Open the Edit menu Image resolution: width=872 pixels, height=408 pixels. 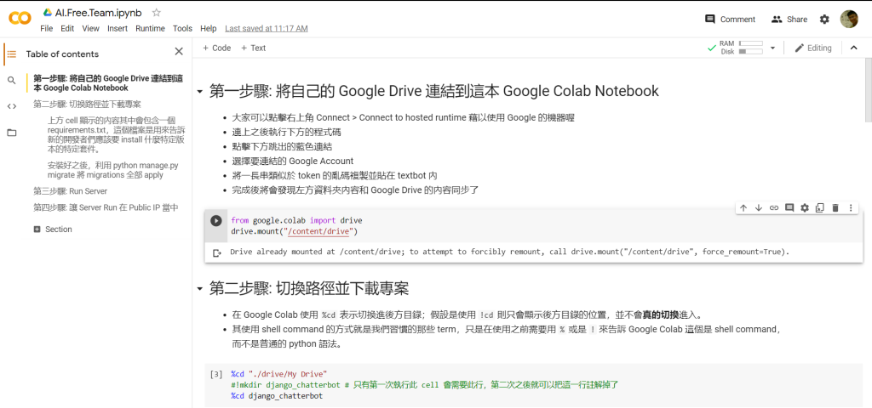pos(67,28)
